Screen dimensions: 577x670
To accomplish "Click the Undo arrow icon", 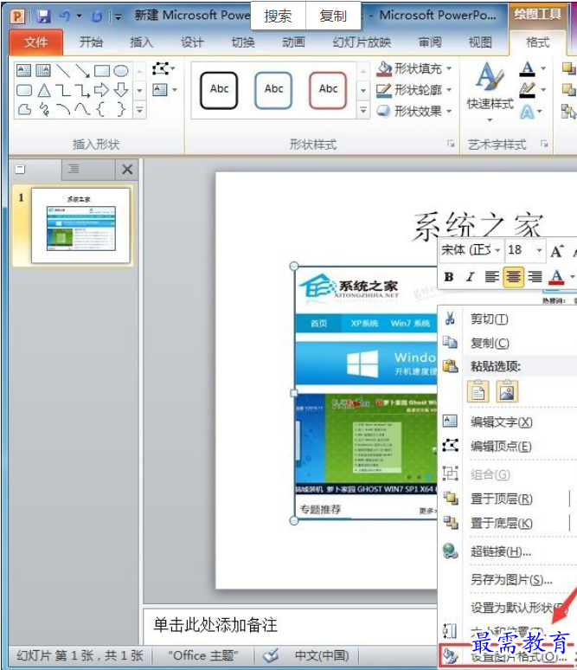I will 65,16.
